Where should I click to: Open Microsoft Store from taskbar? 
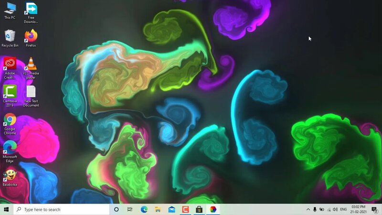(x=199, y=209)
